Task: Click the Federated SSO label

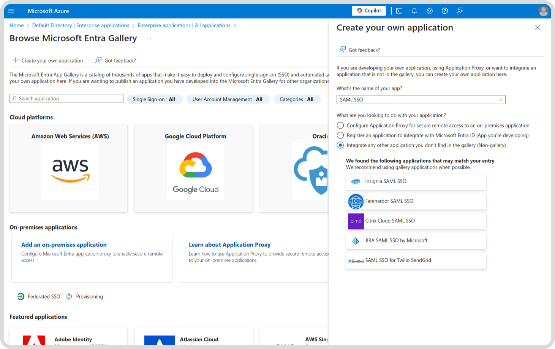Action: point(44,297)
